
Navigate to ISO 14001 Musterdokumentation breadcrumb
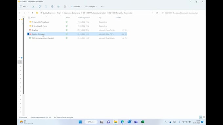(94, 13)
